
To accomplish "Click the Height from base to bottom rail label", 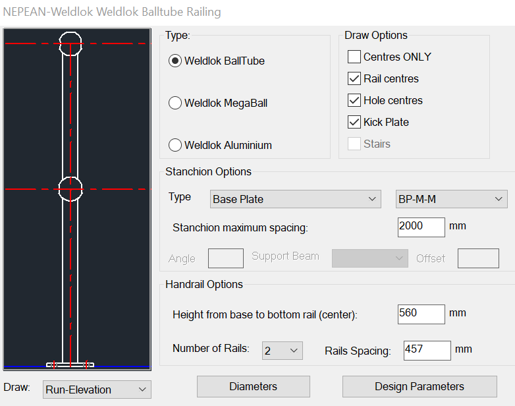I will (265, 314).
